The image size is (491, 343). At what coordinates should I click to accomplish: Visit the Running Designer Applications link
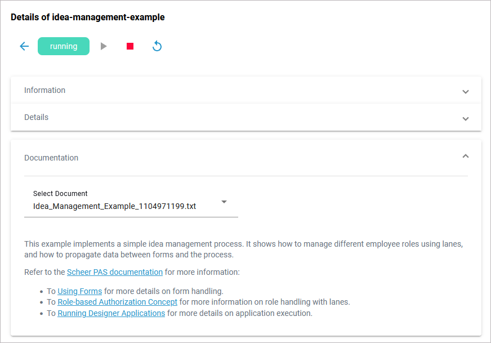(x=111, y=313)
